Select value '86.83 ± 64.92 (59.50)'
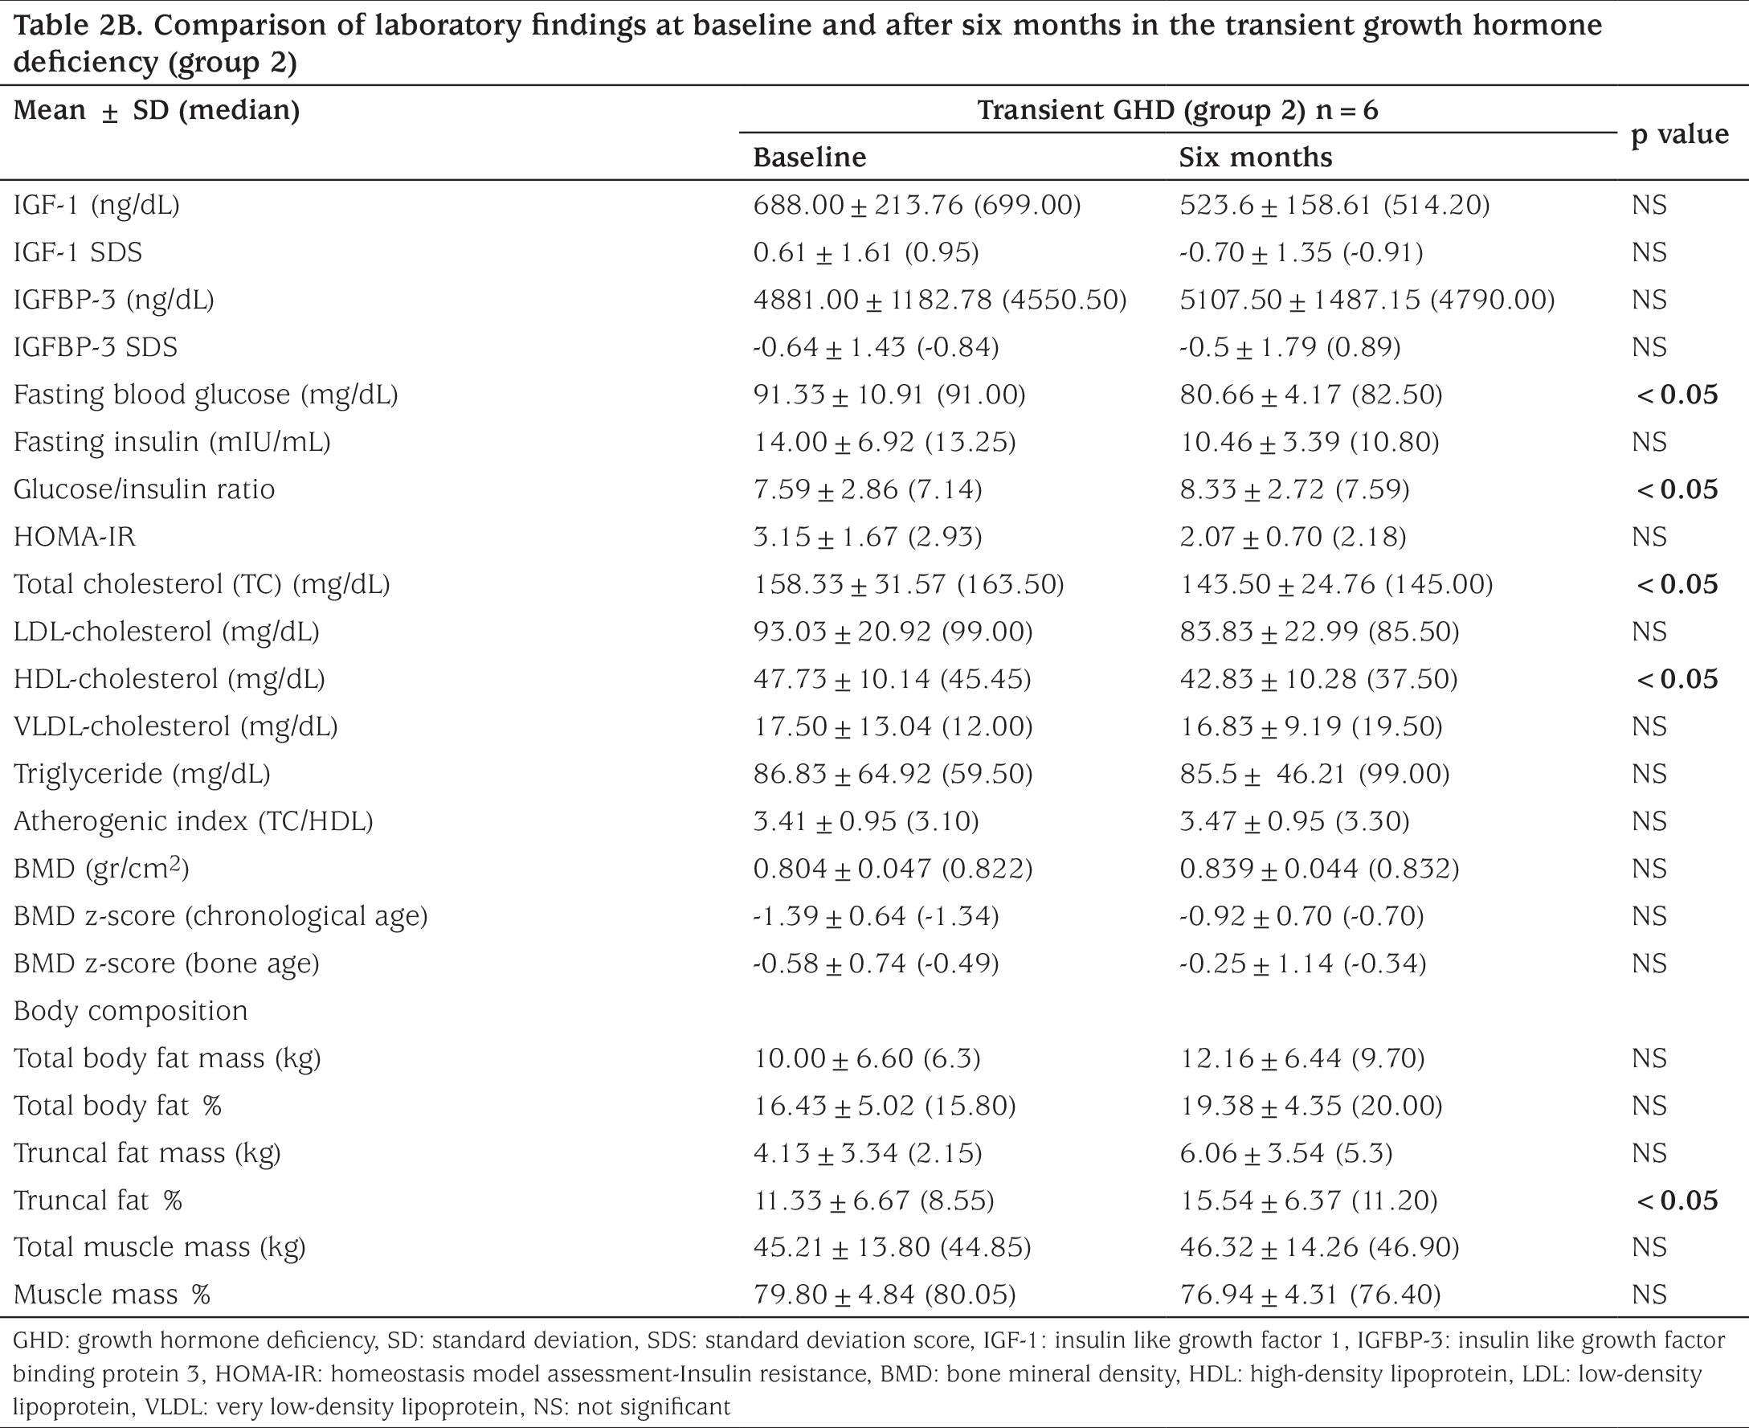1749x1428 pixels. pyautogui.click(x=893, y=774)
